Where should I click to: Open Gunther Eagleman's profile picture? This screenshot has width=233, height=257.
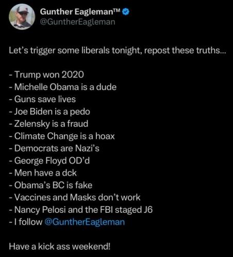[22, 16]
